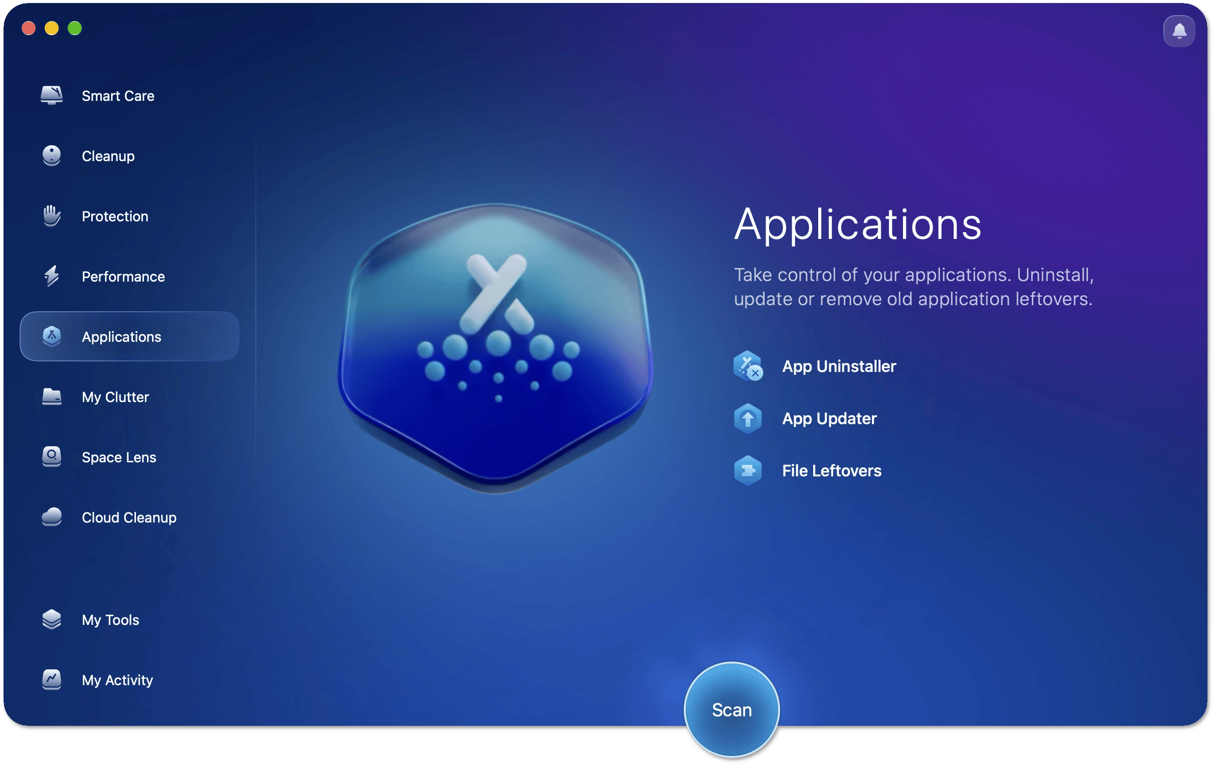Image resolution: width=1214 pixels, height=765 pixels.
Task: Go to Smart Care section
Action: point(118,95)
